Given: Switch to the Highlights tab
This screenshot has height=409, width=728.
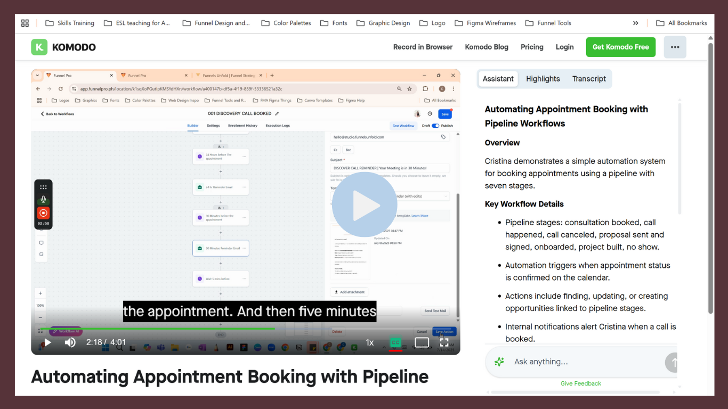Looking at the screenshot, I should tap(543, 79).
